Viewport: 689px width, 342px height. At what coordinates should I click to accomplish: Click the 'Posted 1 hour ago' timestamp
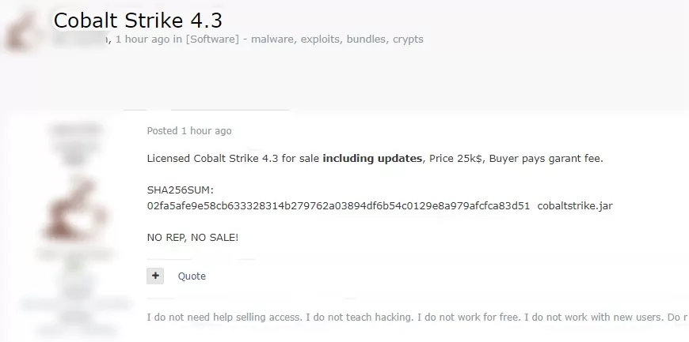coord(189,130)
